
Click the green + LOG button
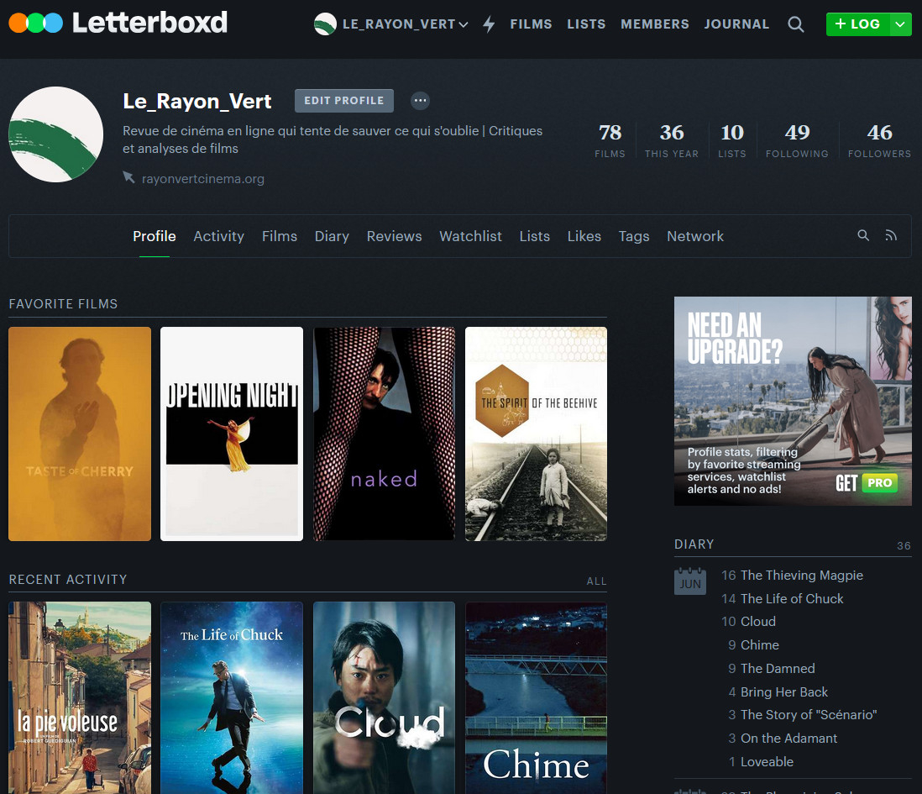857,24
